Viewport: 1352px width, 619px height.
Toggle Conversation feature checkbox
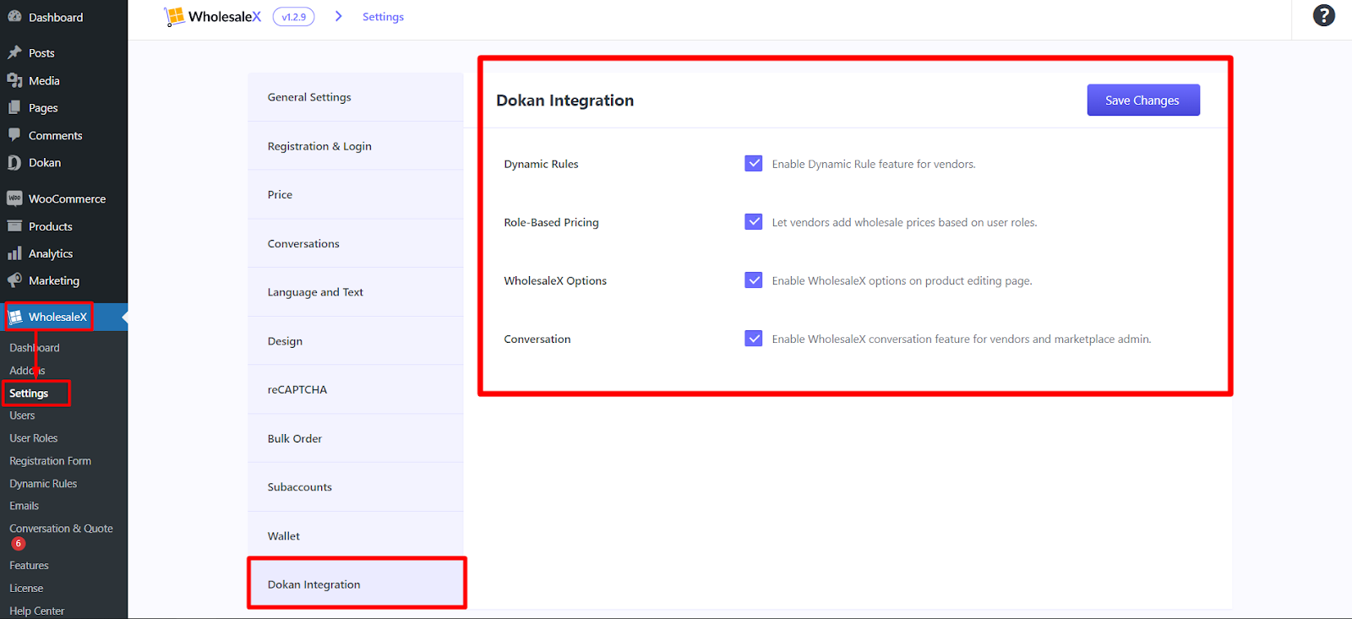[x=754, y=338]
